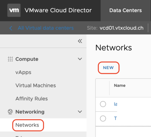Collapse the Compute section chevron
Image resolution: width=151 pixels, height=137 pixels.
pyautogui.click(x=80, y=59)
